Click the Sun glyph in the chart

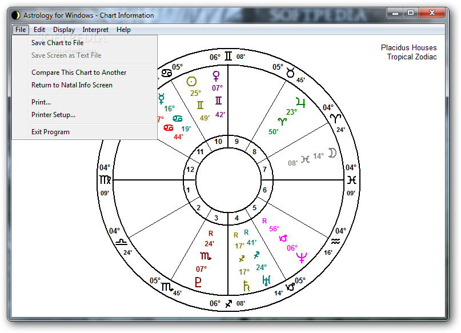(191, 82)
